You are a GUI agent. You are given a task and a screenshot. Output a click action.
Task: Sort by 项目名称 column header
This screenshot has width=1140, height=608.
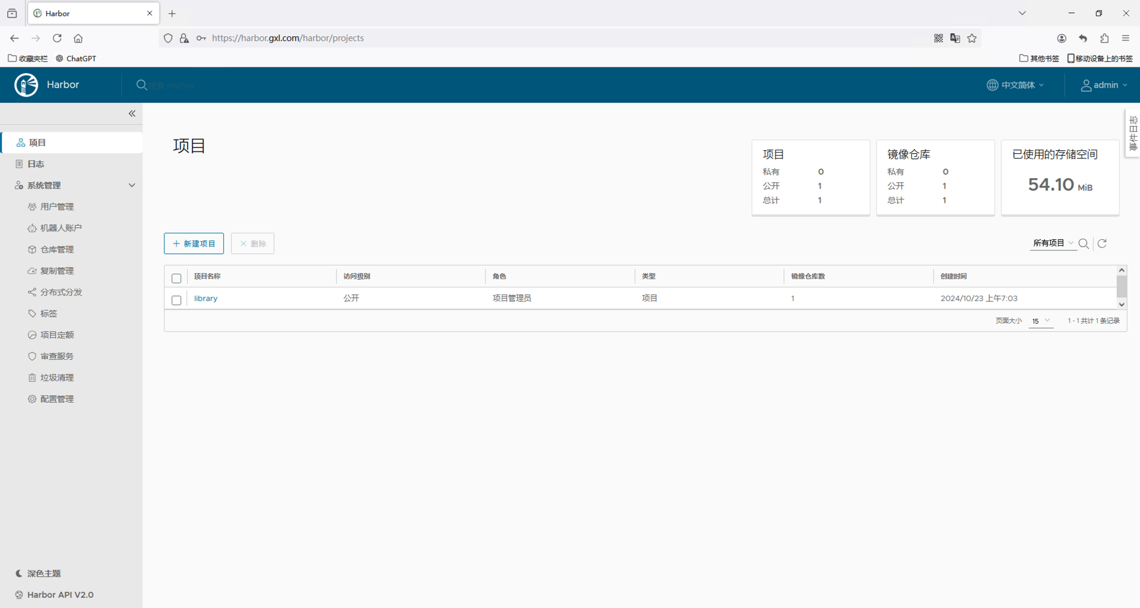[207, 276]
